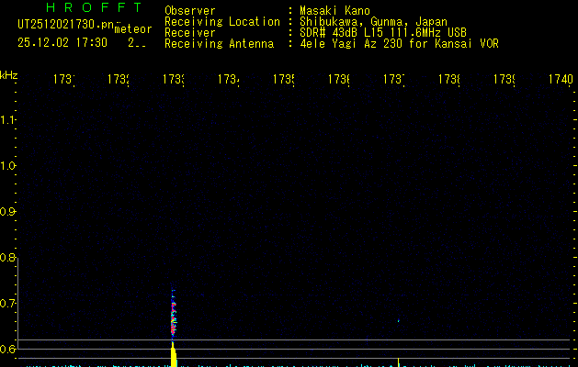The height and width of the screenshot is (367, 578).
Task: Click the word meteor under the file name
Action: pos(133,29)
